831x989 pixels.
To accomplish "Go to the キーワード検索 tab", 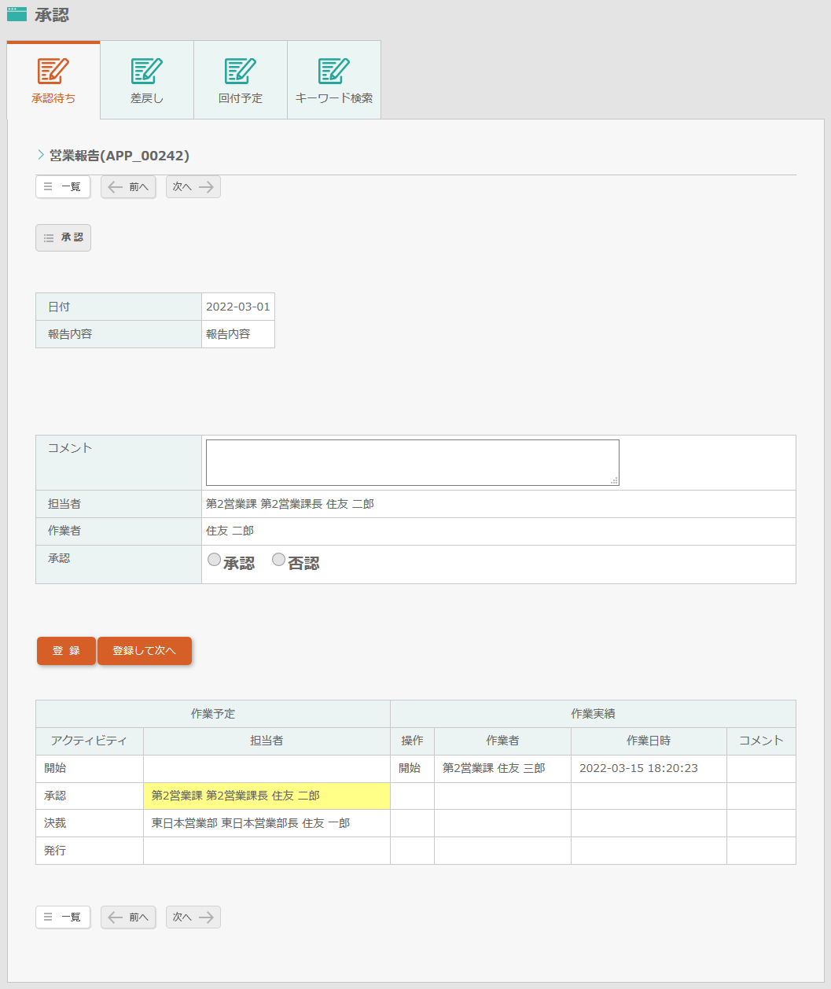I will click(x=334, y=80).
